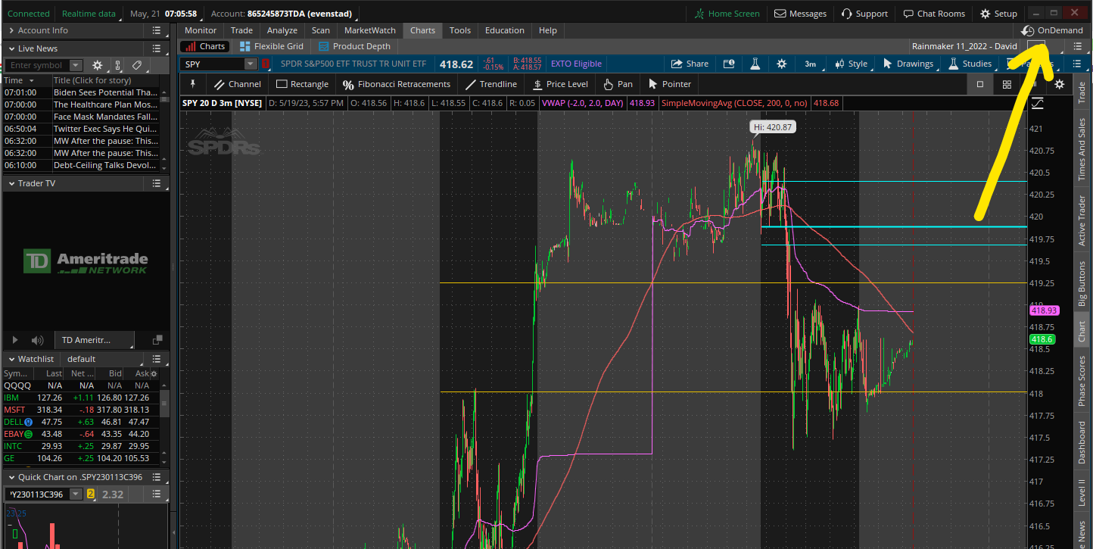Viewport: 1093px width, 549px height.
Task: Open Support
Action: click(x=864, y=14)
